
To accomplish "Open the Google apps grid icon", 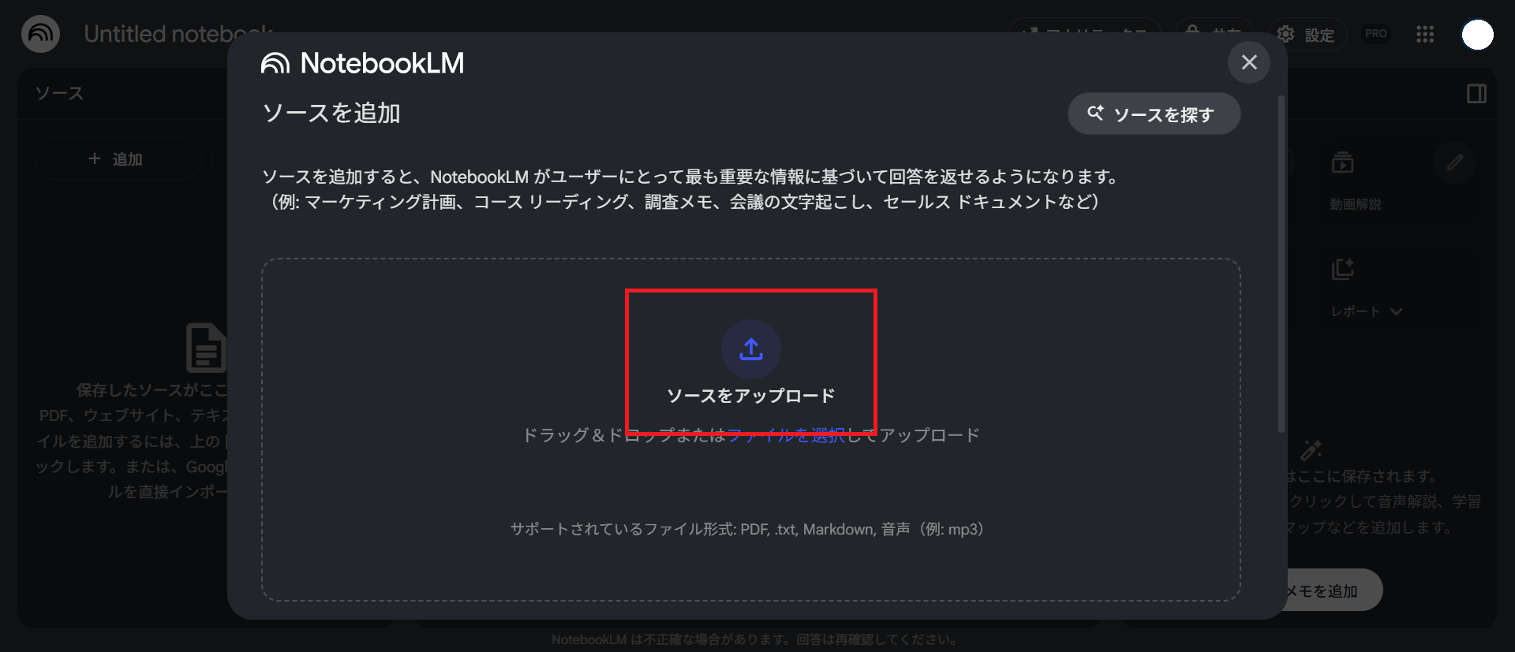I will pos(1425,34).
